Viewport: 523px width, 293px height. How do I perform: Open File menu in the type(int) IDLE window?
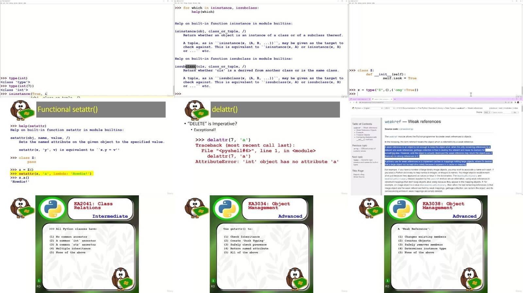2,3
